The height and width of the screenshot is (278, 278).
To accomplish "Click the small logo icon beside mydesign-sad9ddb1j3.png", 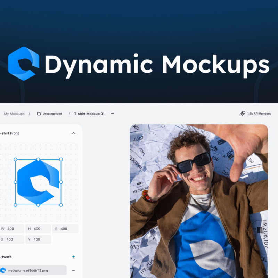I will coord(3,270).
